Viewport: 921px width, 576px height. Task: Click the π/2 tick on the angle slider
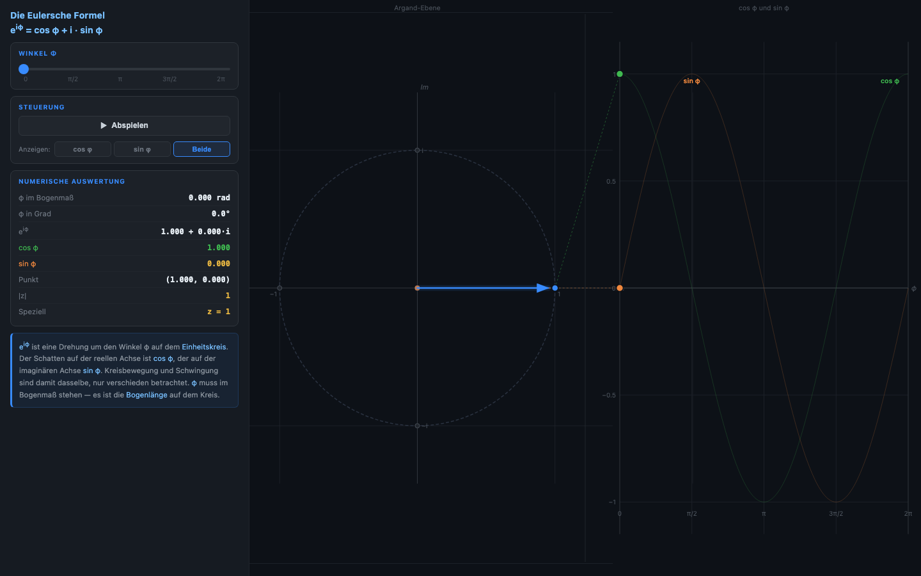tap(73, 79)
